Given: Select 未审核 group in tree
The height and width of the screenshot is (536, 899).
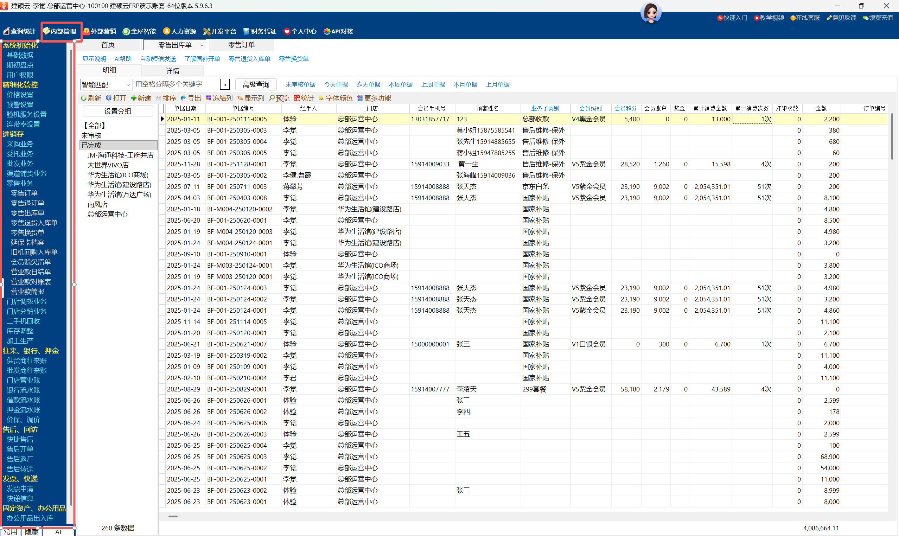Looking at the screenshot, I should tap(91, 135).
